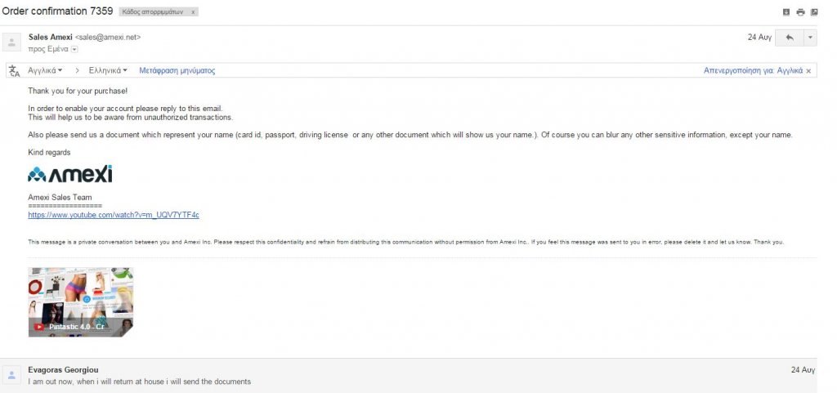
Task: Open the 'Ελληνικά' target language dropdown
Action: [x=105, y=71]
